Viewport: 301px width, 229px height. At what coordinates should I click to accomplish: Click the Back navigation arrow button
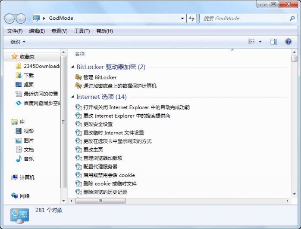pos(9,18)
